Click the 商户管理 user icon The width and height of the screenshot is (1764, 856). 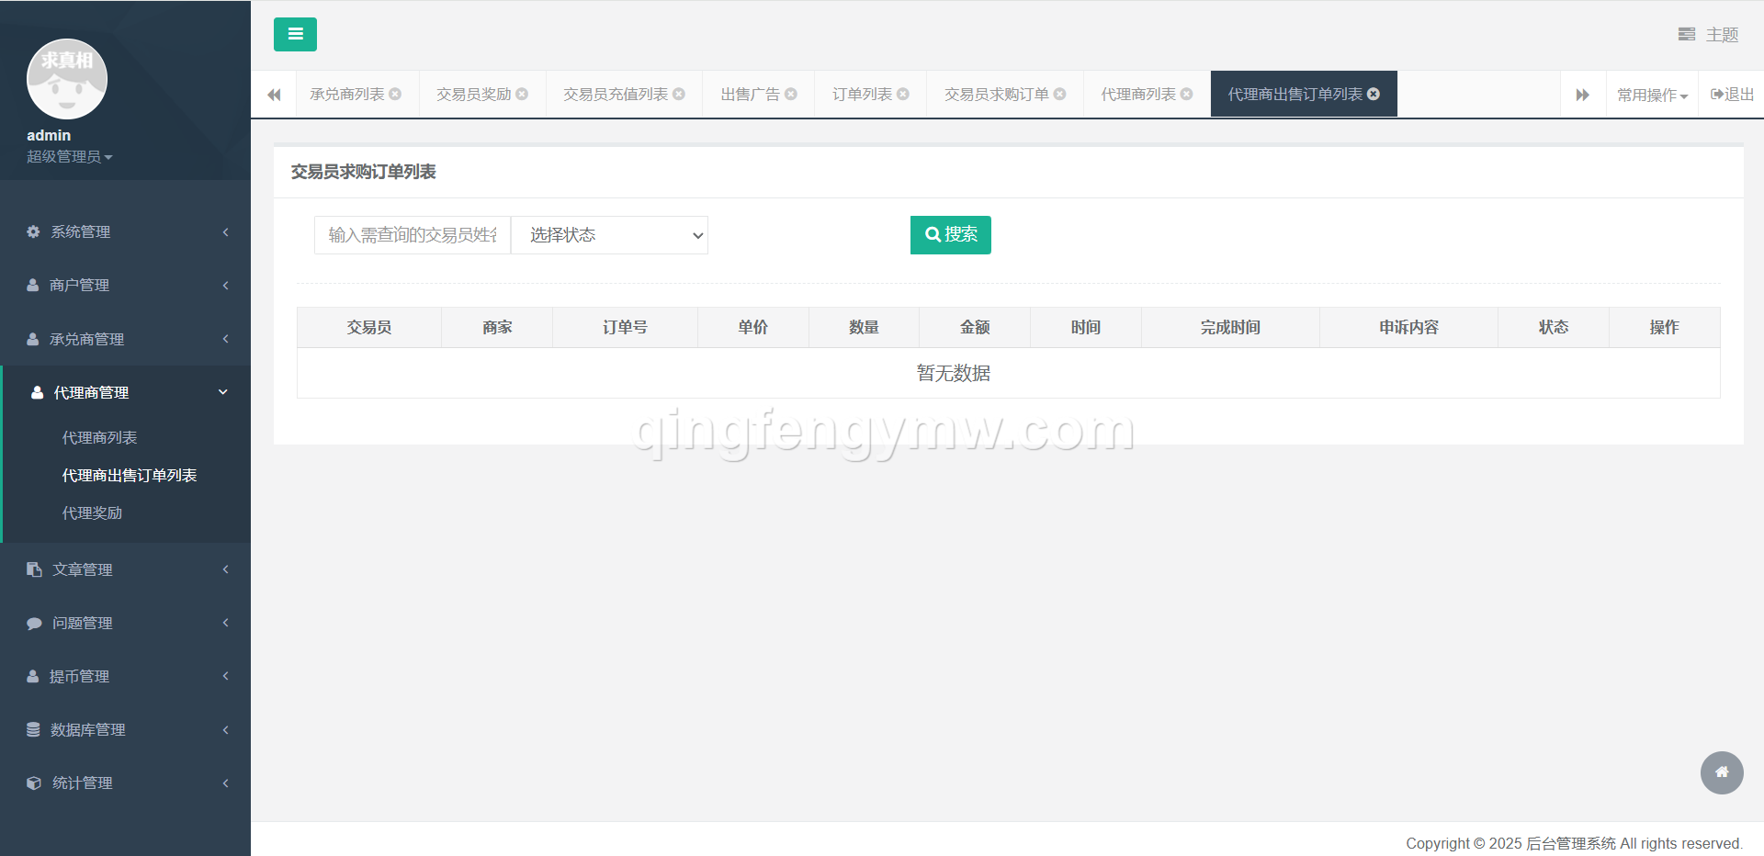[33, 285]
